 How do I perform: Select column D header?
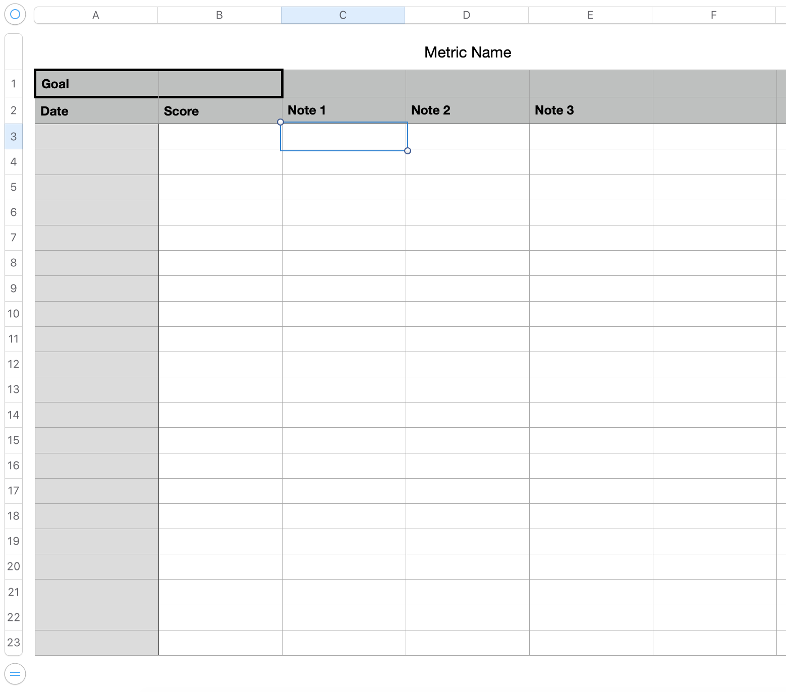click(467, 15)
